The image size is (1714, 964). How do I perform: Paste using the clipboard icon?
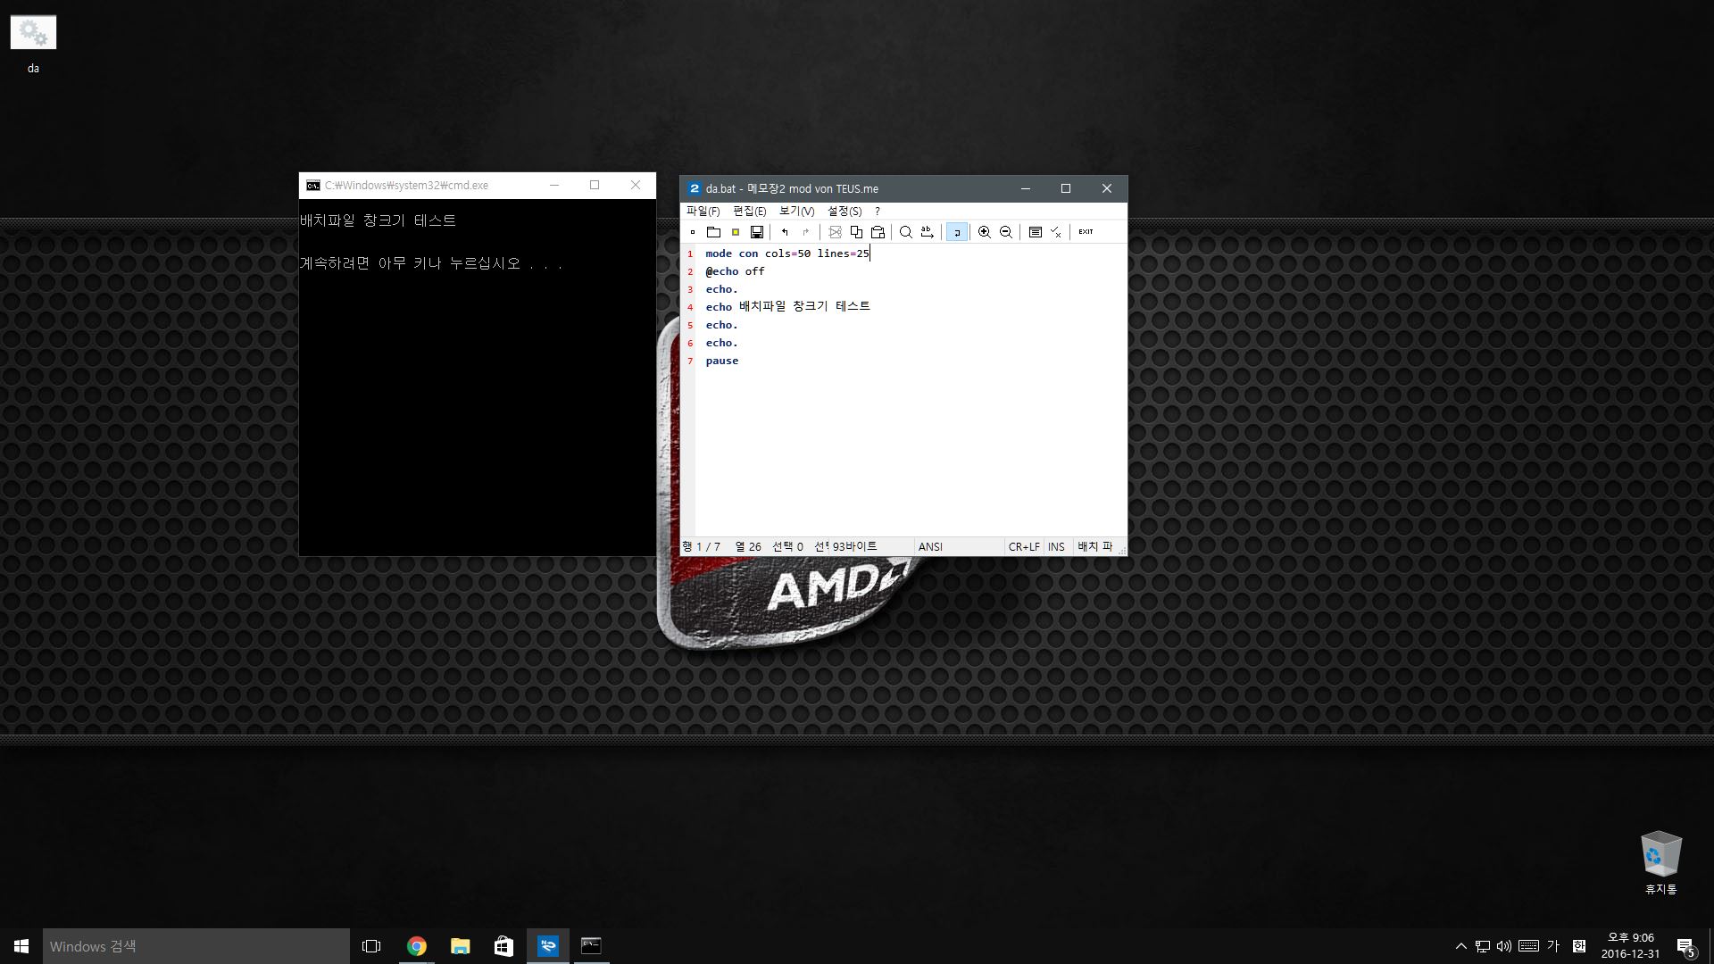878,232
